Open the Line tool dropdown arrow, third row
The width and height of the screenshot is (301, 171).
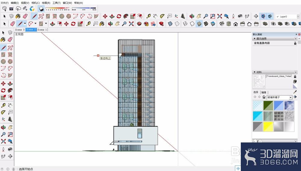(25, 24)
